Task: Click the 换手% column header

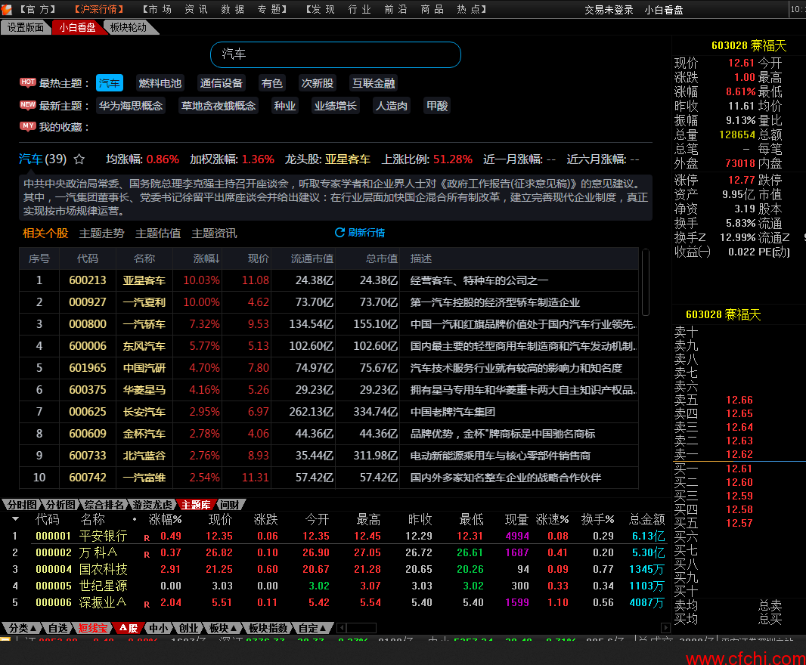Action: point(597,520)
